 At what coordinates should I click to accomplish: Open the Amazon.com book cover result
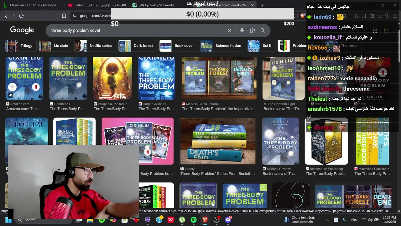(x=24, y=78)
